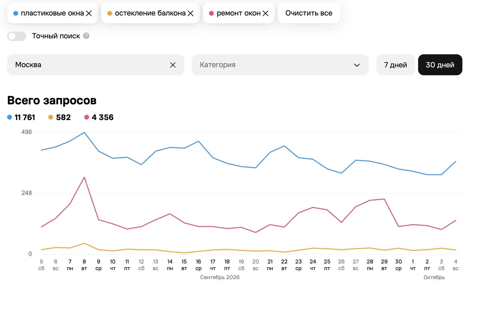Click the Москва region input field

click(96, 65)
